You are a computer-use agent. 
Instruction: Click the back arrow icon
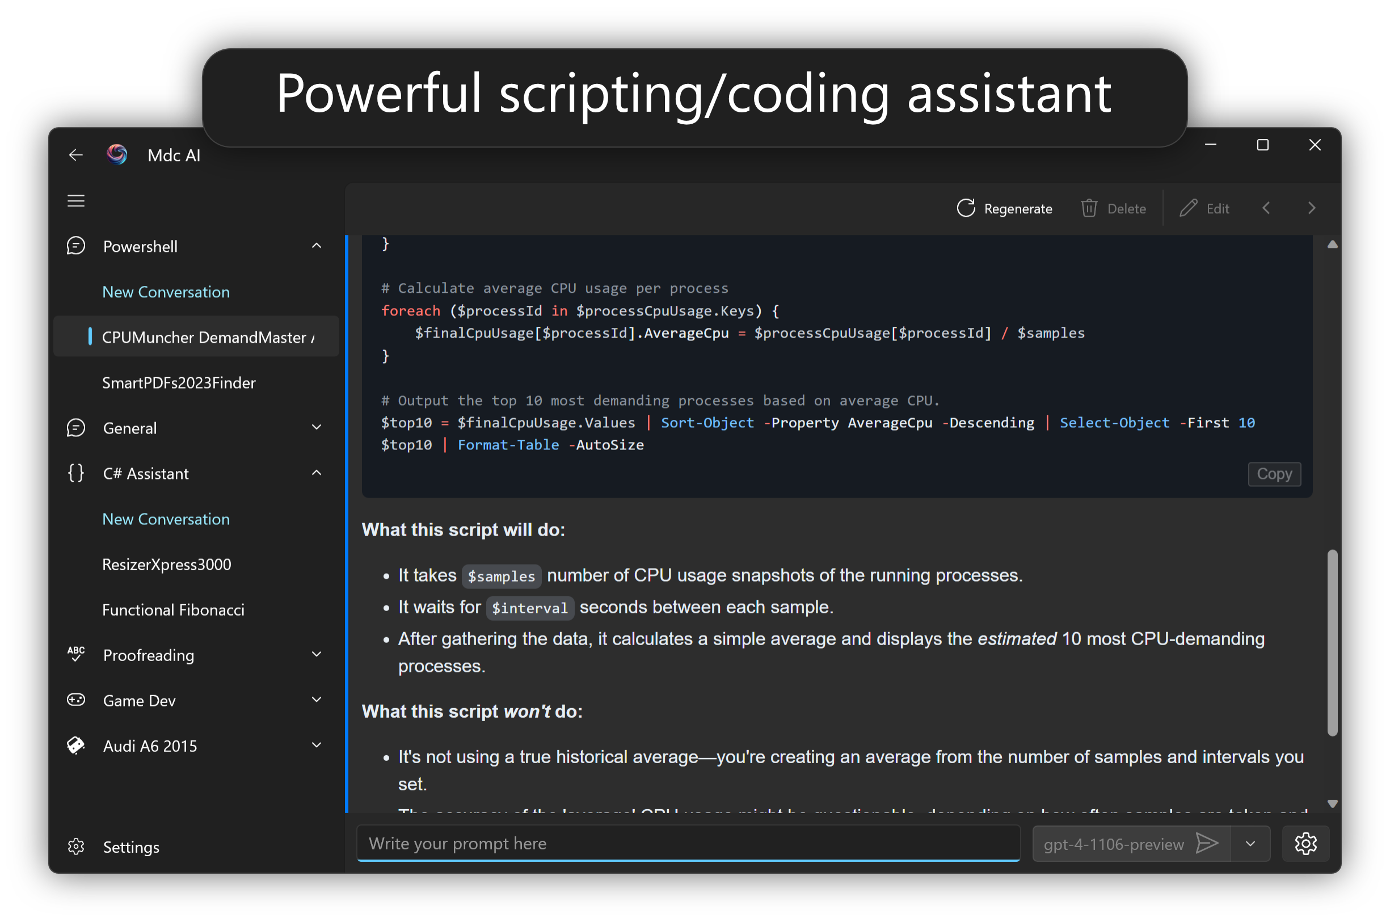(76, 155)
